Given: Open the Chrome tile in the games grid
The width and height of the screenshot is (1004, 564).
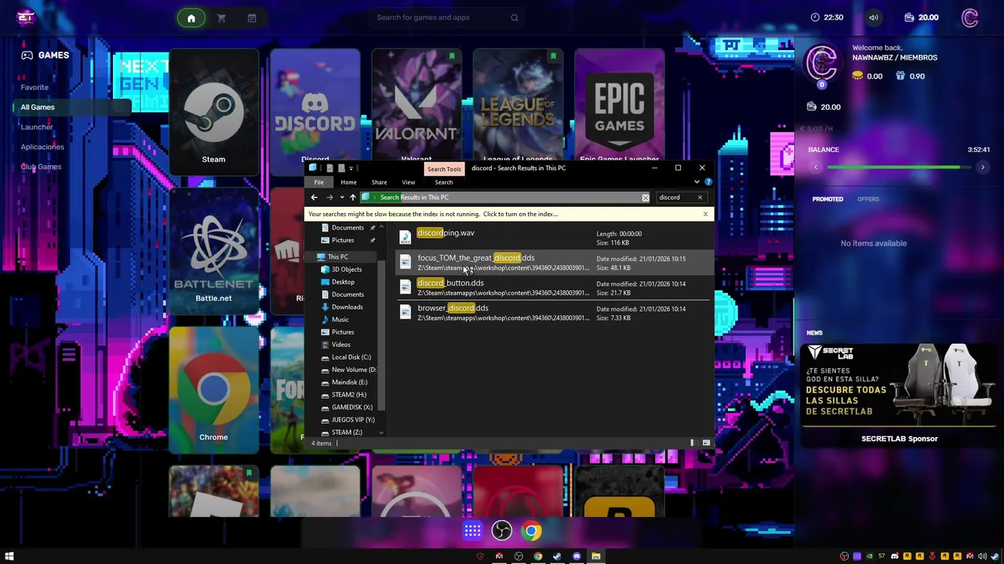Looking at the screenshot, I should (213, 390).
